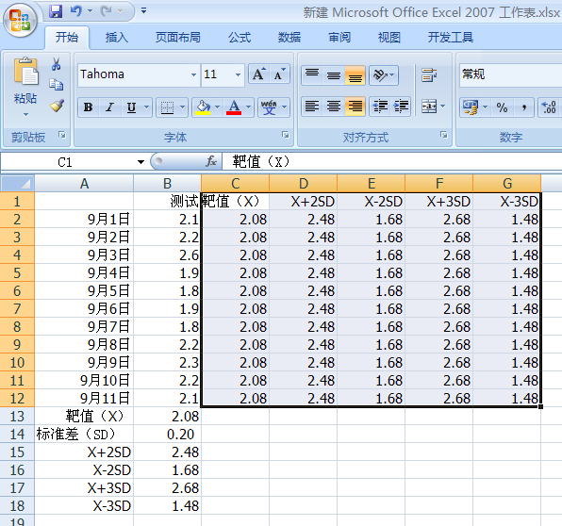Switch to the 插入 ribbon tab

[x=117, y=38]
